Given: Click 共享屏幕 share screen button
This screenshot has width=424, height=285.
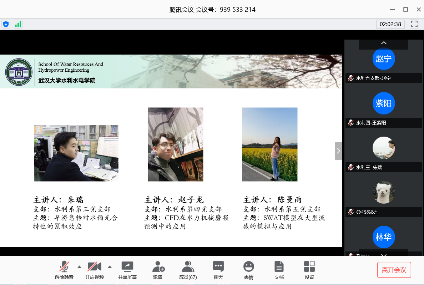Looking at the screenshot, I should pyautogui.click(x=127, y=270).
